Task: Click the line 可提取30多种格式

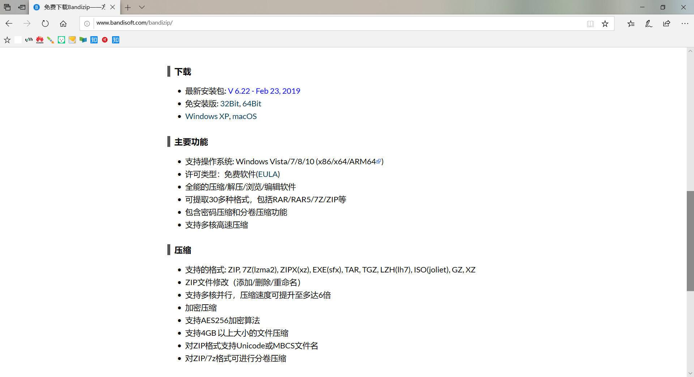Action: [x=266, y=200]
